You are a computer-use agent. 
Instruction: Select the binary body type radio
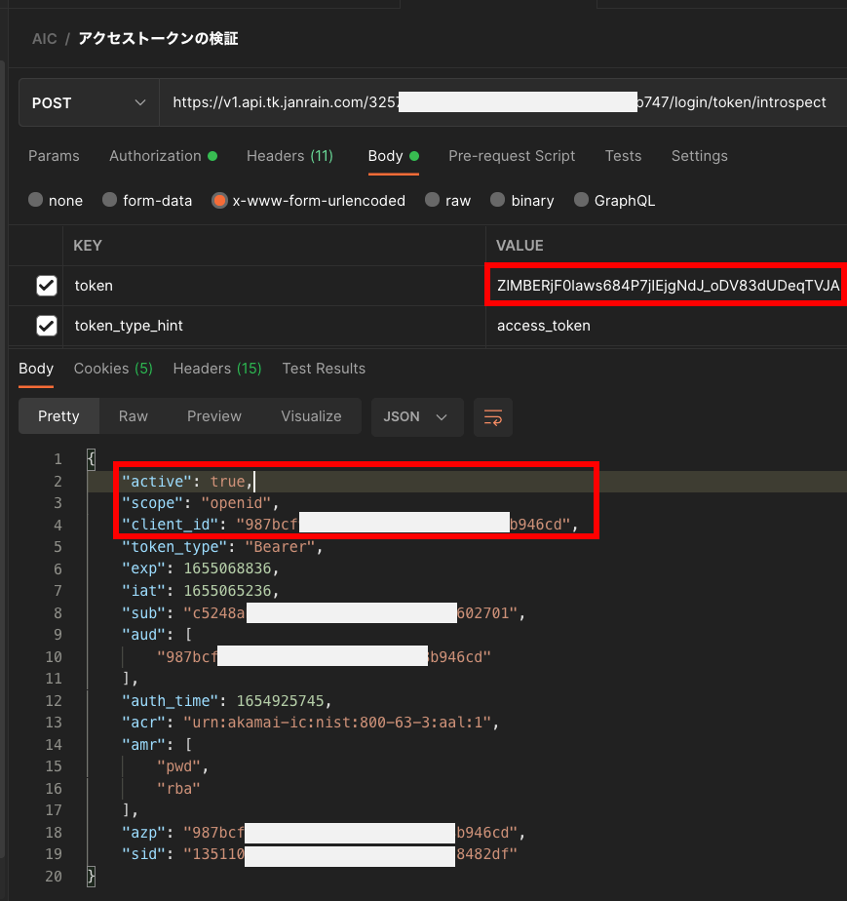[498, 200]
